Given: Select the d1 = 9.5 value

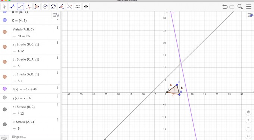Looking at the screenshot, I should point(24,36).
